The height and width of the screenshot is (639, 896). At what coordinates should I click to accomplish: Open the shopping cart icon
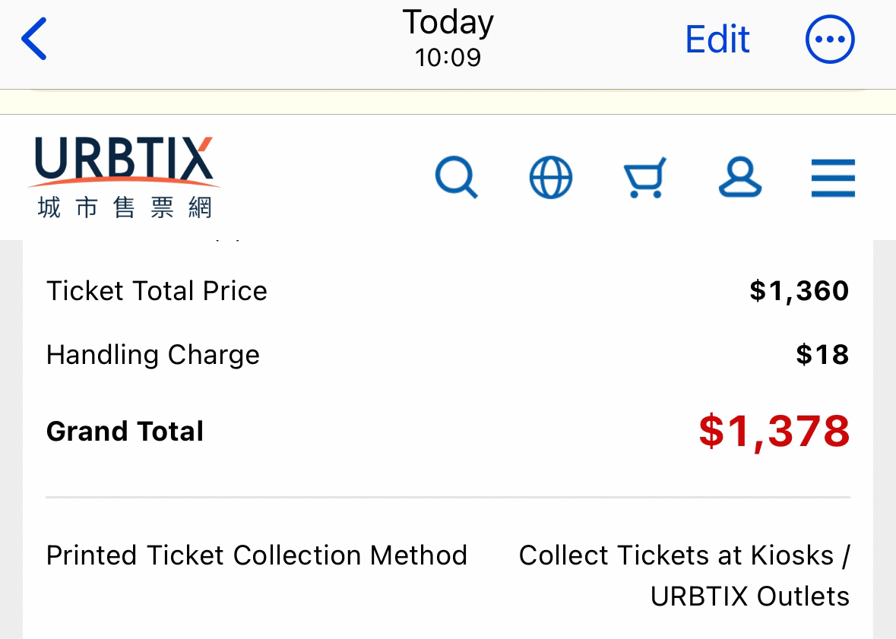click(x=645, y=177)
